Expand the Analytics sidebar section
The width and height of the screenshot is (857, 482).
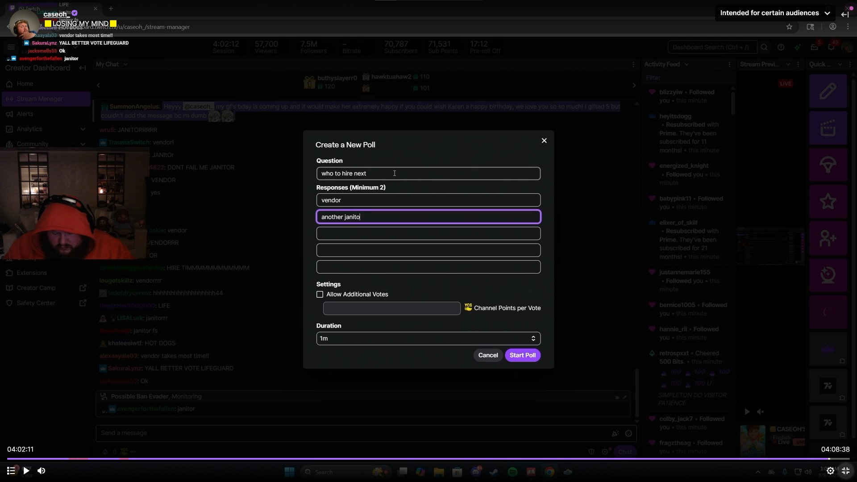[83, 129]
